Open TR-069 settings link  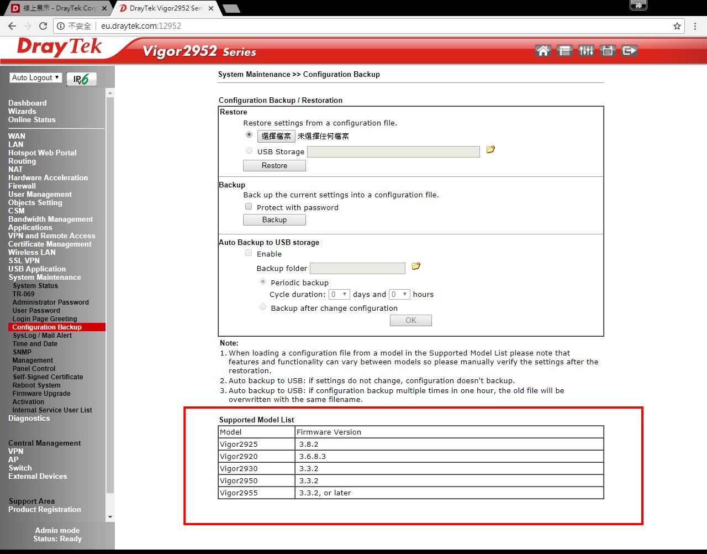pos(24,294)
